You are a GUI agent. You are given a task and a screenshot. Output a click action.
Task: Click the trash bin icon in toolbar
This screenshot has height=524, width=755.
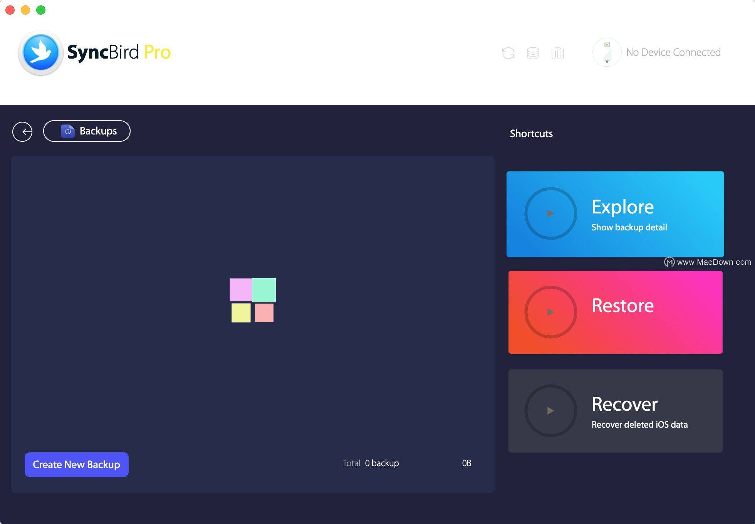coord(557,53)
